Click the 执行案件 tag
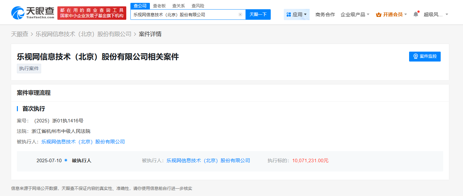 coord(29,69)
